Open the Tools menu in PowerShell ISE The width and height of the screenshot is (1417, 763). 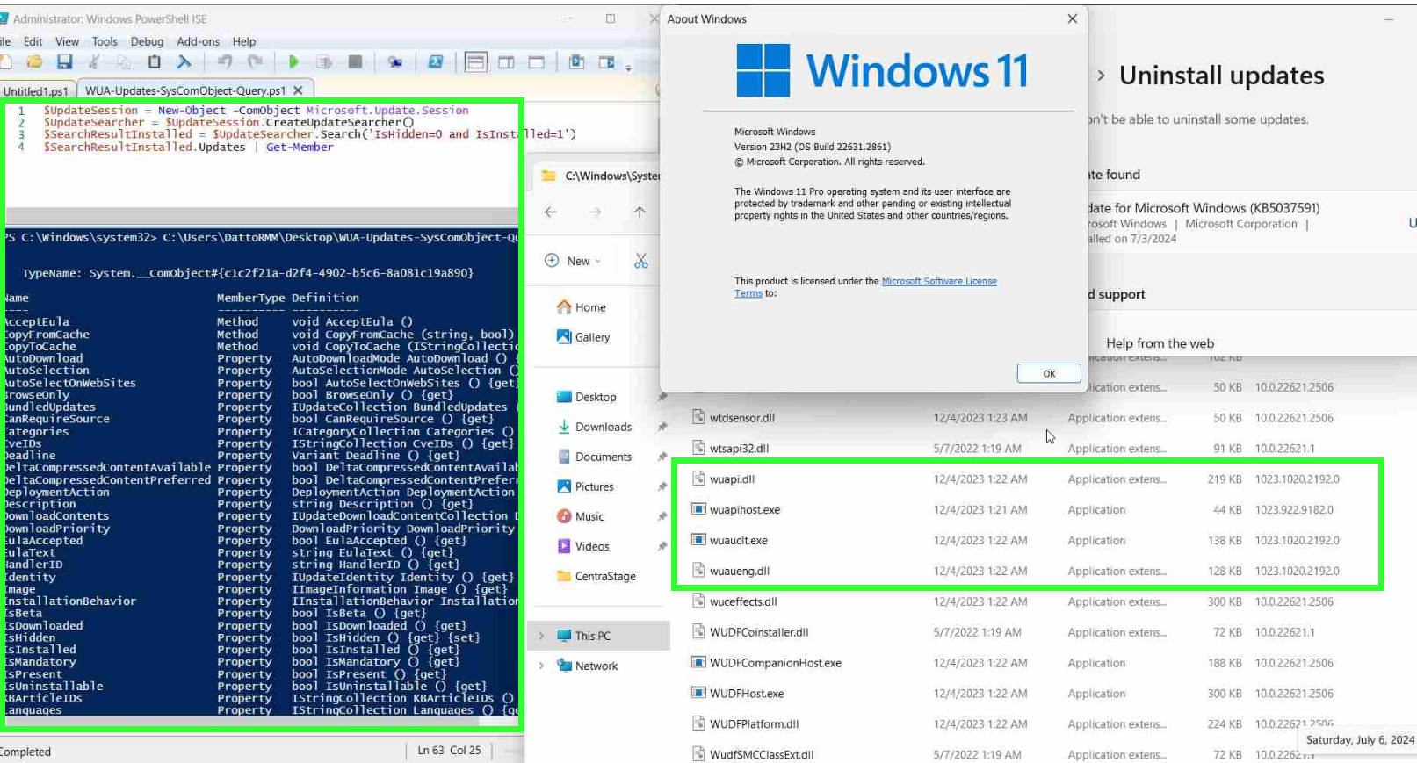(105, 41)
